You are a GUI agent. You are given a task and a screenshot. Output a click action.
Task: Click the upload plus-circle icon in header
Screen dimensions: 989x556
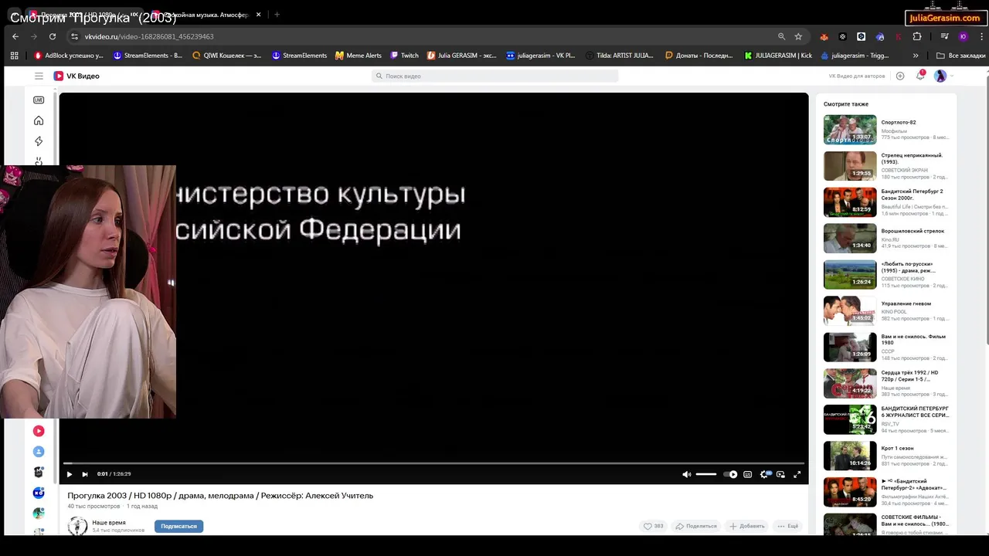(900, 76)
